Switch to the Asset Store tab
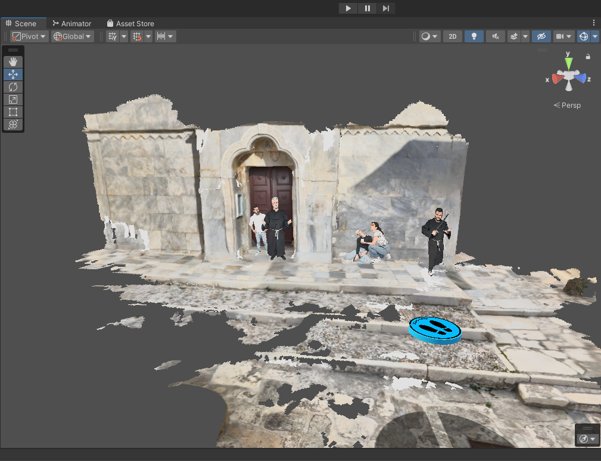 (130, 23)
